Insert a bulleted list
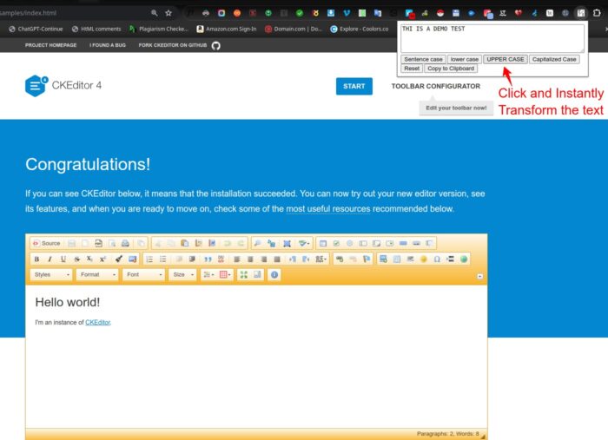608x440 pixels. click(x=163, y=259)
